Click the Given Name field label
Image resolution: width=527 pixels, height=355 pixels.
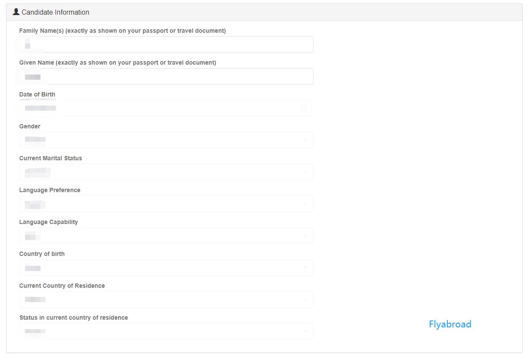(118, 62)
